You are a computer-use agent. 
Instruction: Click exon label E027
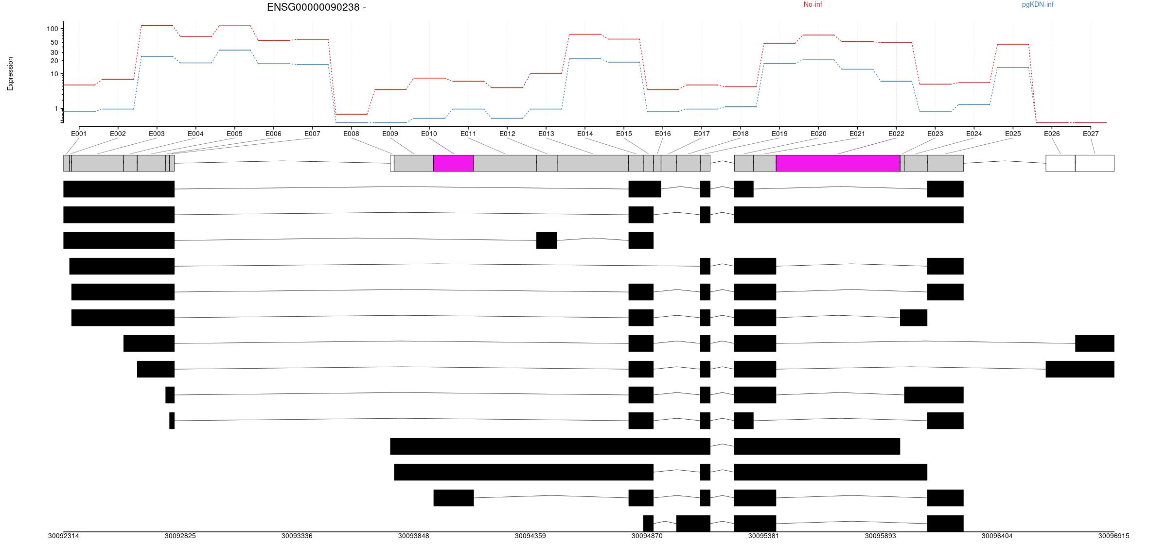click(x=1091, y=134)
